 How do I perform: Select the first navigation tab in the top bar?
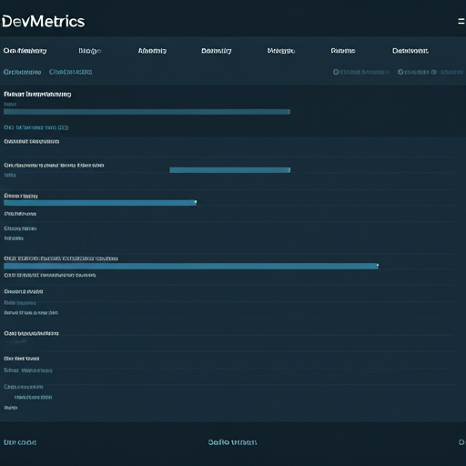coord(25,51)
